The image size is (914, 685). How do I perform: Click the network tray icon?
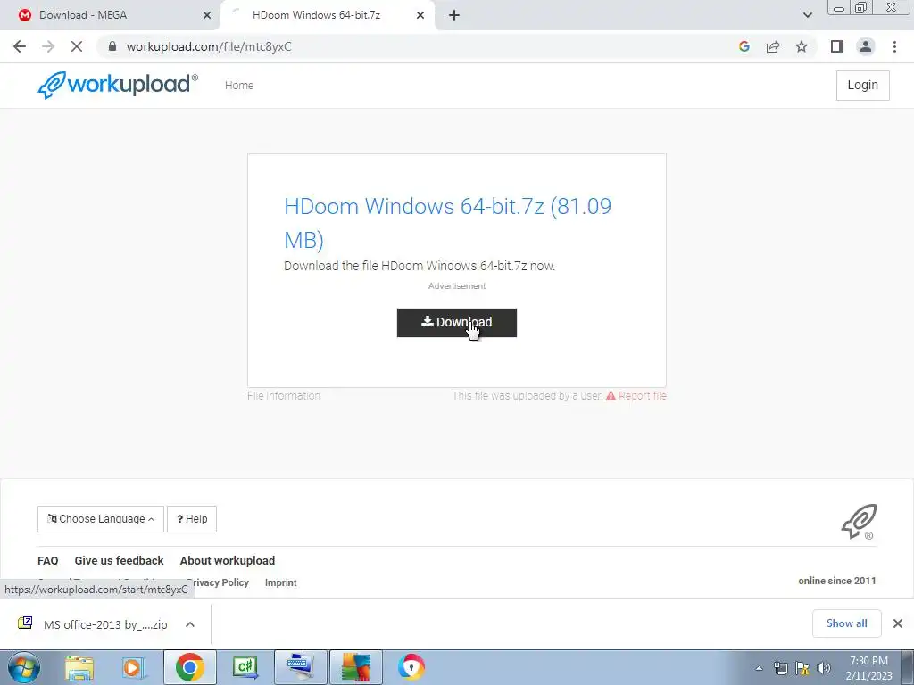(x=780, y=668)
